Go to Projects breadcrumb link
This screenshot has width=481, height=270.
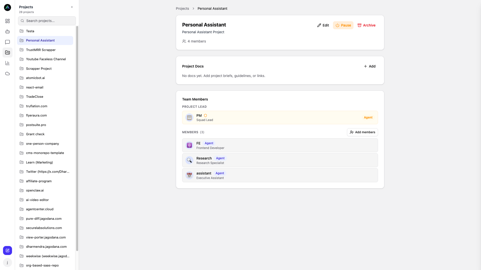182,8
